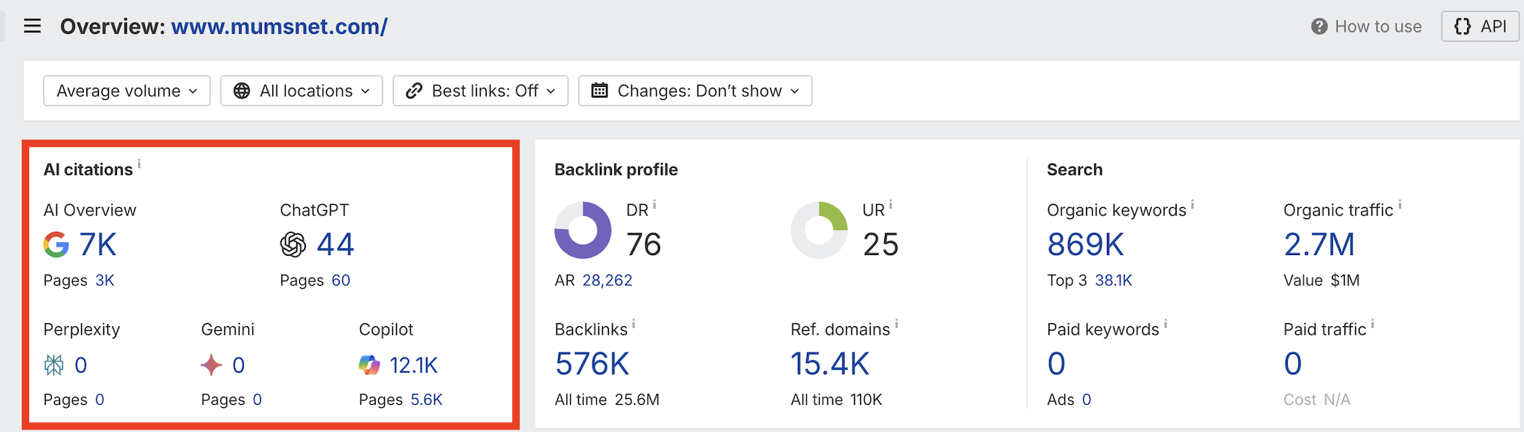Click the info icon next to Organic keywords

[1192, 204]
